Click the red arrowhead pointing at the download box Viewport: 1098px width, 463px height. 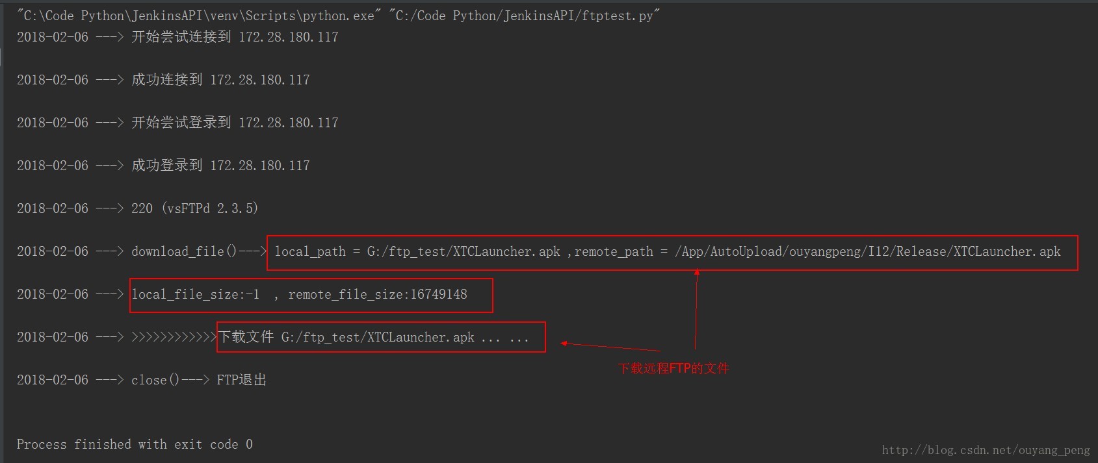point(564,344)
